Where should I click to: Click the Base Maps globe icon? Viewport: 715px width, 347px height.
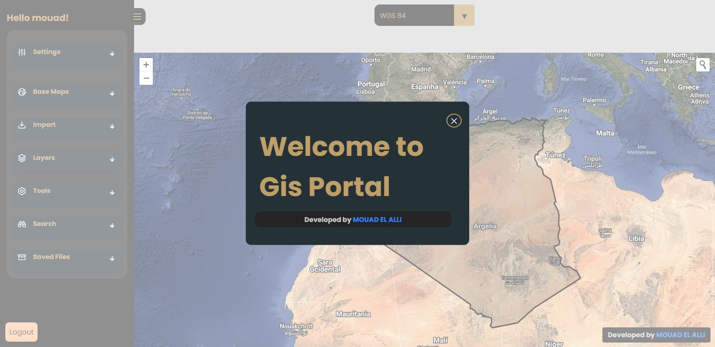click(22, 92)
